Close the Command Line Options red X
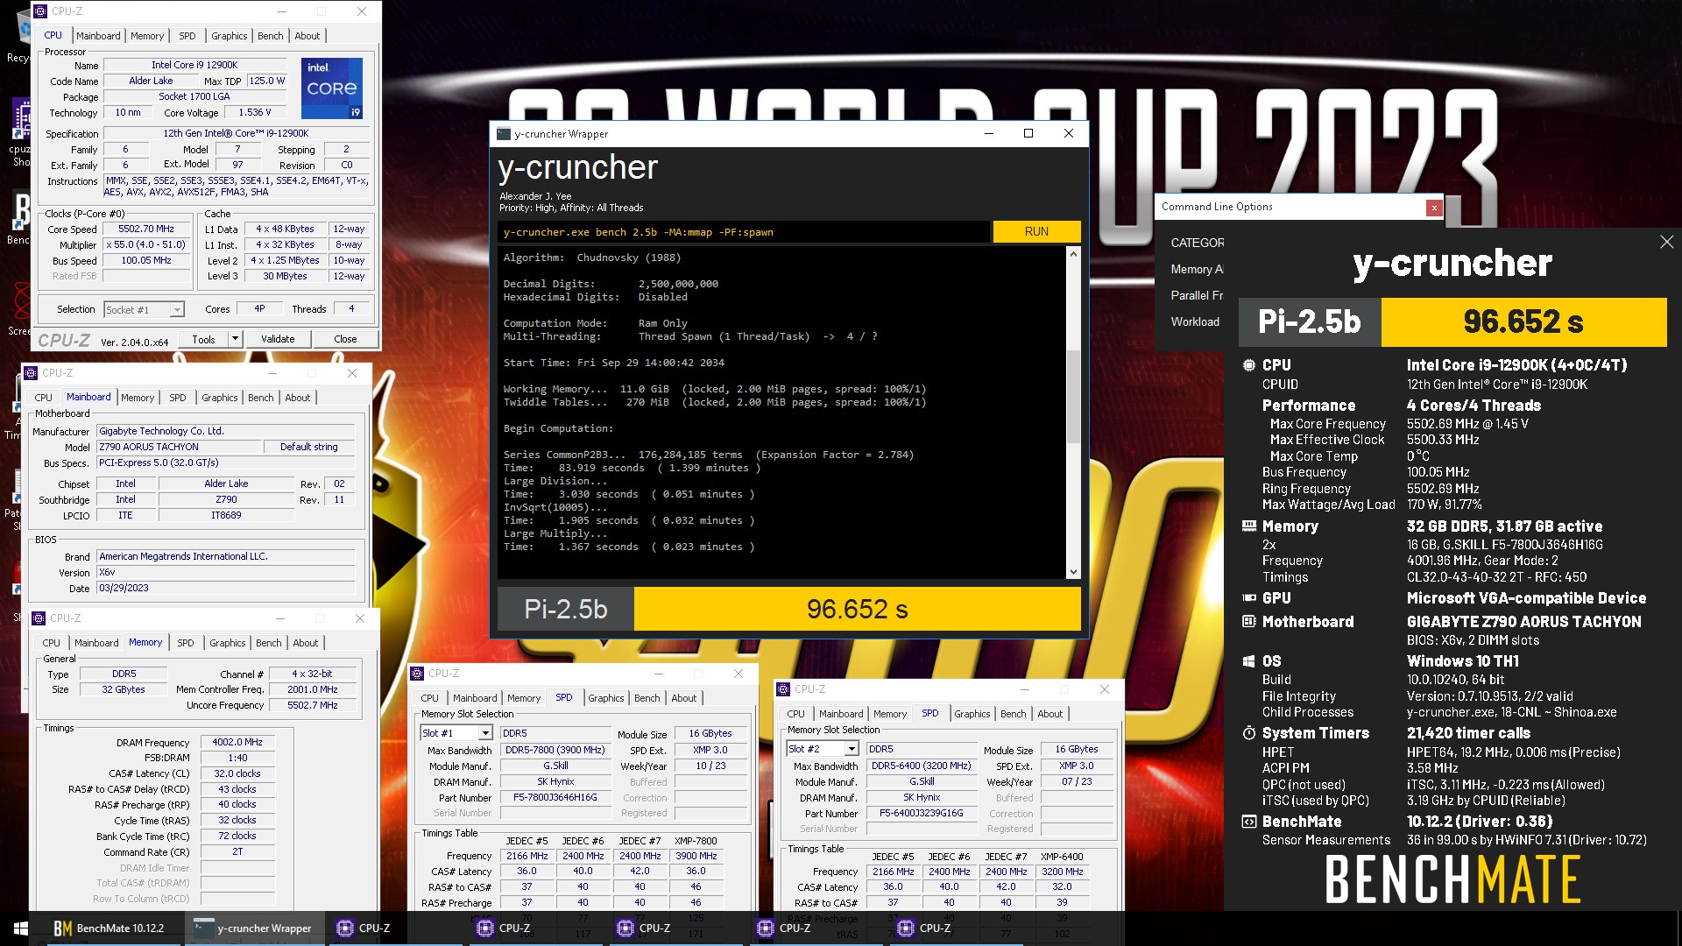 [x=1433, y=208]
